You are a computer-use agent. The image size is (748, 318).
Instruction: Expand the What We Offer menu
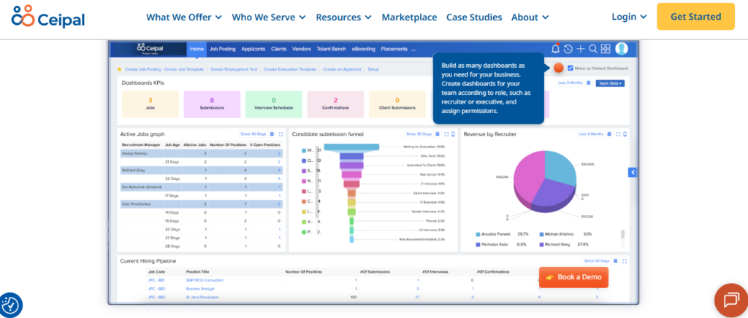(x=184, y=17)
